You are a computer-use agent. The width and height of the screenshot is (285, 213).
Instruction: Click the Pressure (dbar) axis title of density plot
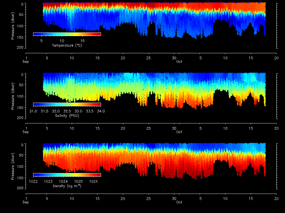pos(13,166)
